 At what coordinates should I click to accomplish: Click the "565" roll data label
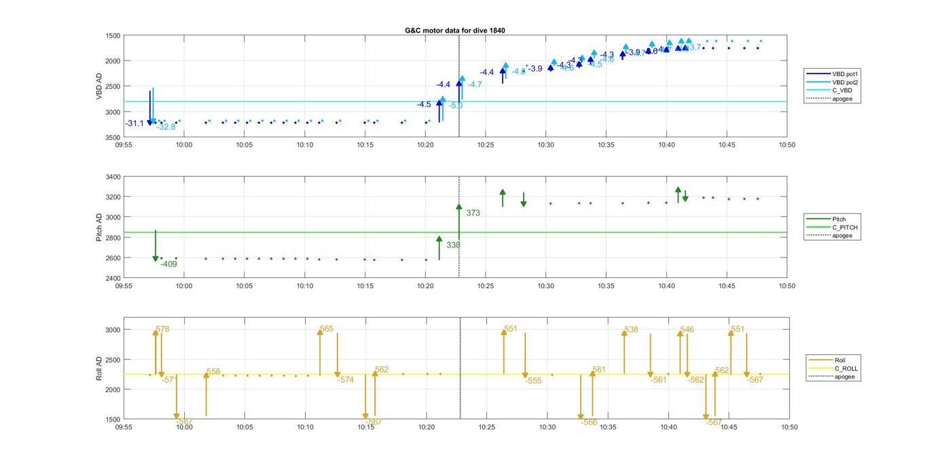[327, 329]
